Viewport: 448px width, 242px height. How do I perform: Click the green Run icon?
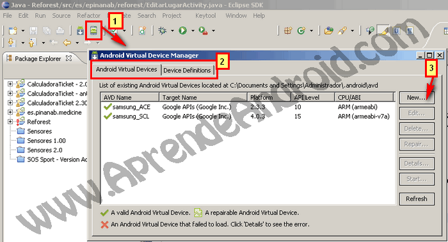(x=183, y=31)
